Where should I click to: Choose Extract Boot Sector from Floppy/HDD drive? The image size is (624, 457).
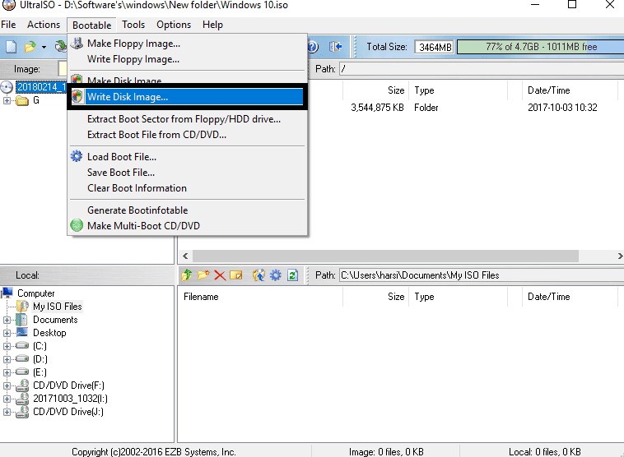coord(187,119)
